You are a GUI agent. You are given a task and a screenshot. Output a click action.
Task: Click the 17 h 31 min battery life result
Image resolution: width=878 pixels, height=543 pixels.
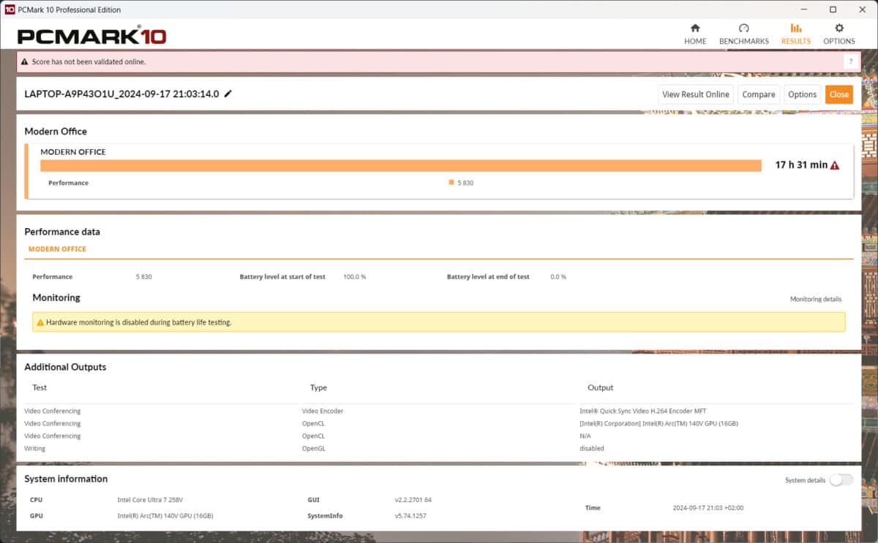pos(801,165)
